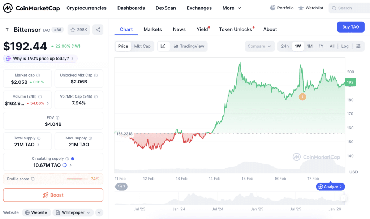Set chart range to All
The width and height of the screenshot is (370, 219).
pos(332,46)
